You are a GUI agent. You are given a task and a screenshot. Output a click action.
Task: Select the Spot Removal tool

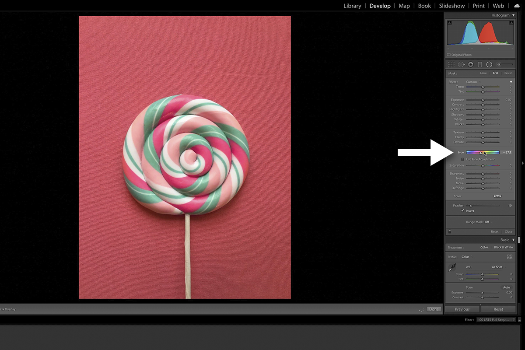click(x=461, y=64)
